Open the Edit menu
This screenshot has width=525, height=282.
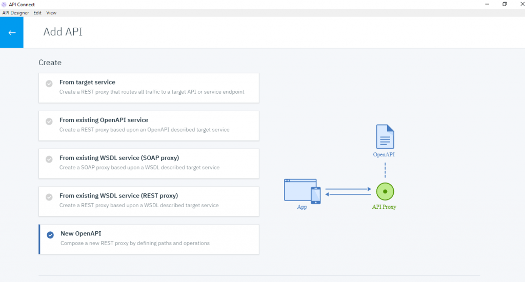pos(37,13)
